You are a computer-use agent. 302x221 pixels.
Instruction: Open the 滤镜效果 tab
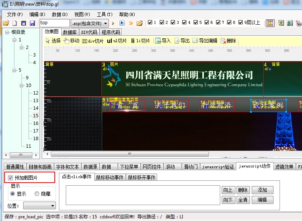point(284,167)
